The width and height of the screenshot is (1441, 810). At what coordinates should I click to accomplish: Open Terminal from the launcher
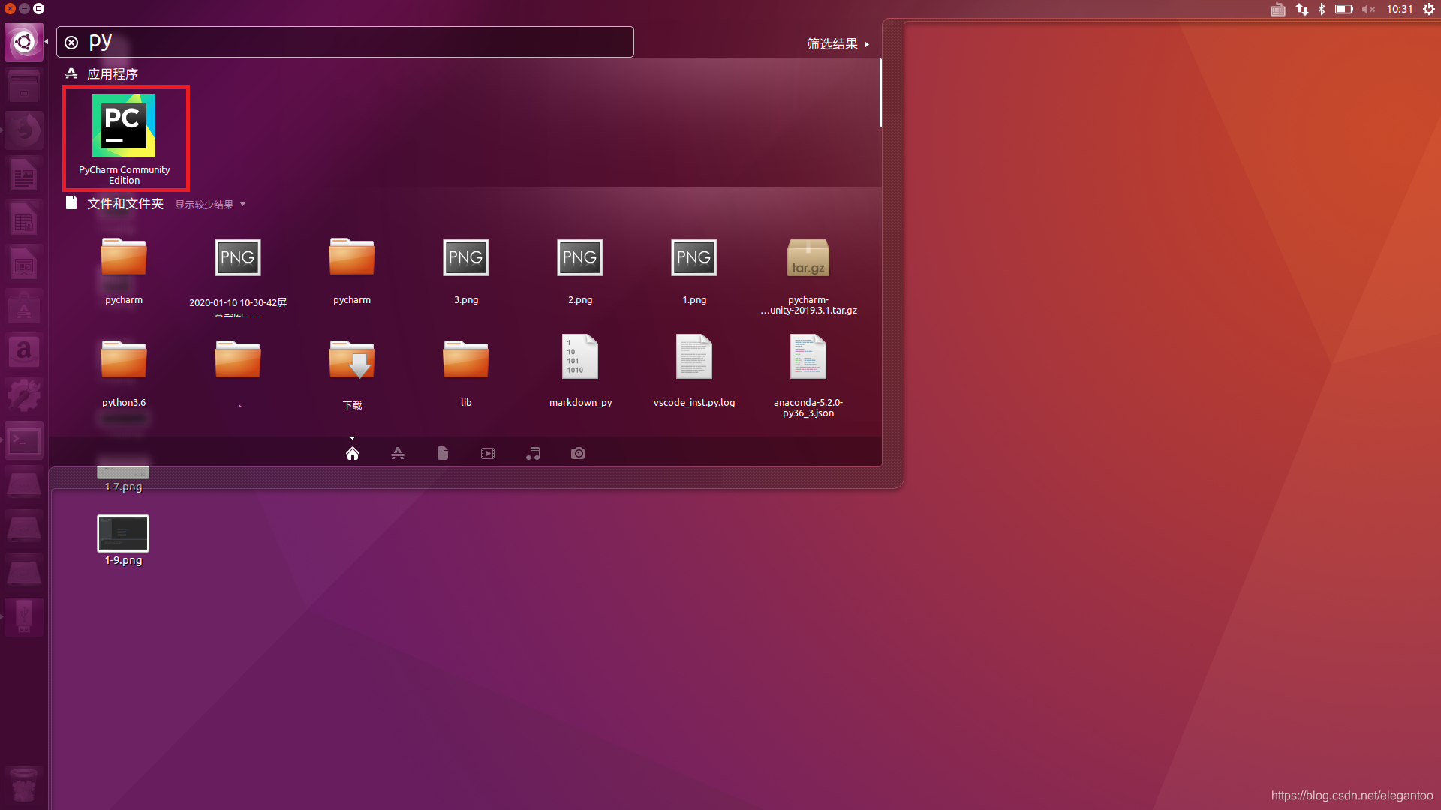click(x=24, y=441)
